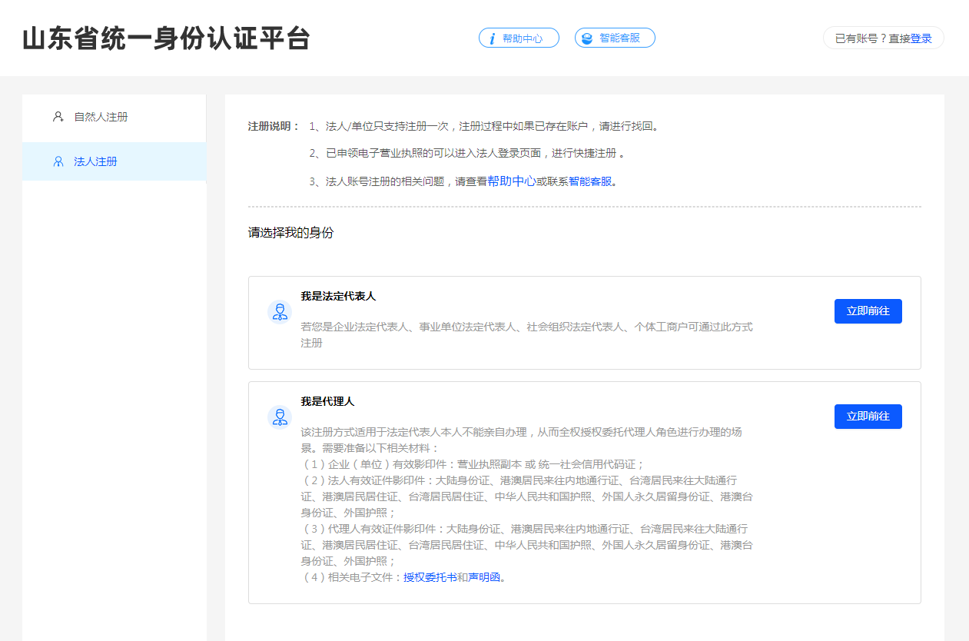This screenshot has height=641, width=969.
Task: Click the 智能客服 robot icon
Action: point(587,38)
